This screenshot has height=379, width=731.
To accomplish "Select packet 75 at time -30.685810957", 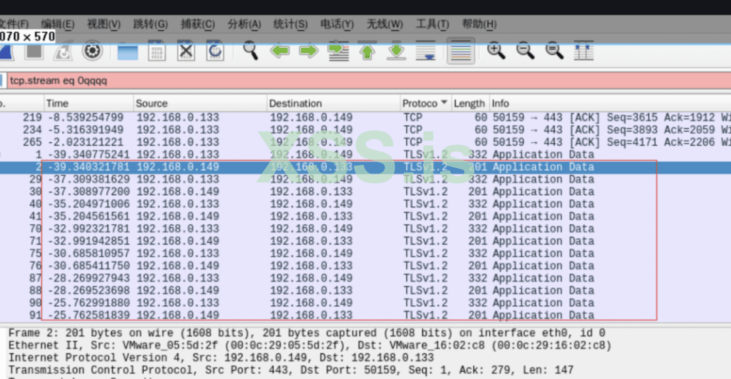I will pyautogui.click(x=365, y=253).
